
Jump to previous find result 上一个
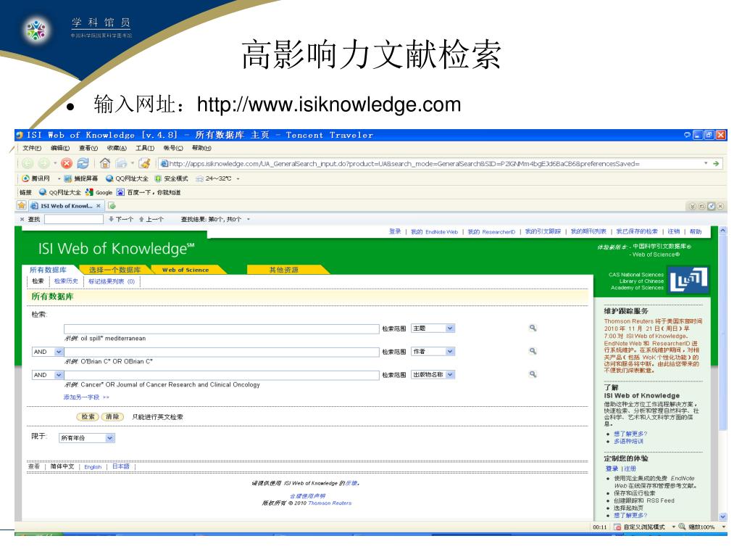151,219
